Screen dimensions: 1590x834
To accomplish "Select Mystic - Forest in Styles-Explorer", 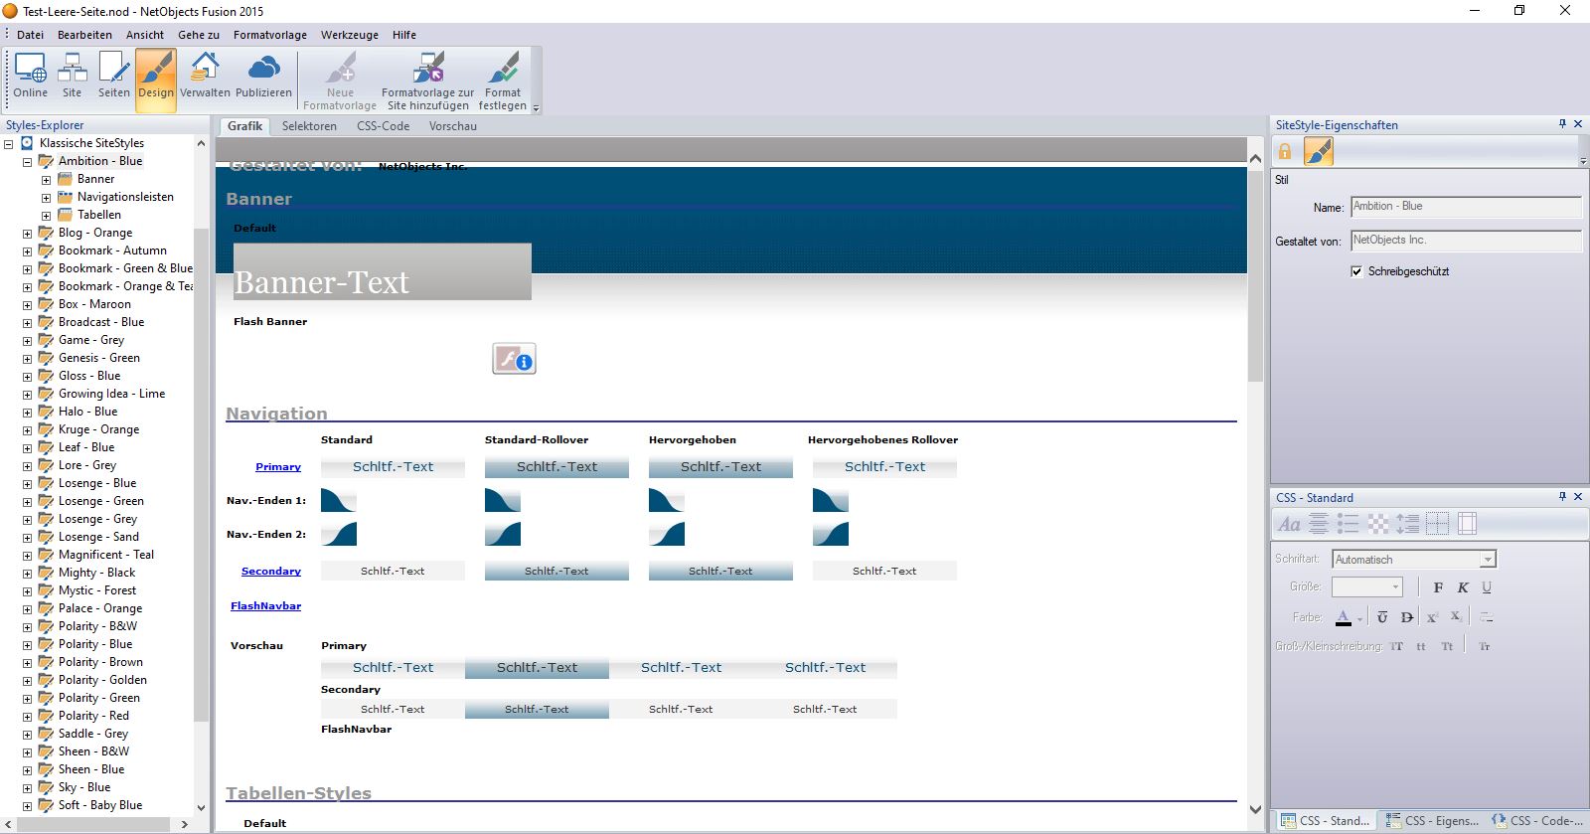I will pos(96,590).
